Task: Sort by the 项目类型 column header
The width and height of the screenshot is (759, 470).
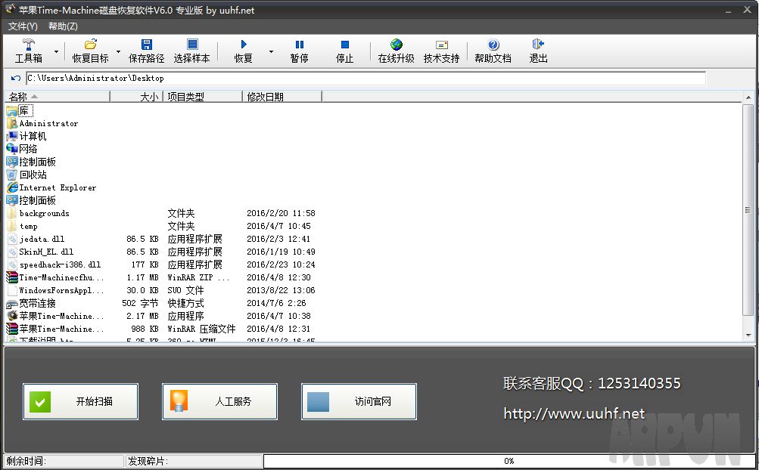Action: [202, 97]
